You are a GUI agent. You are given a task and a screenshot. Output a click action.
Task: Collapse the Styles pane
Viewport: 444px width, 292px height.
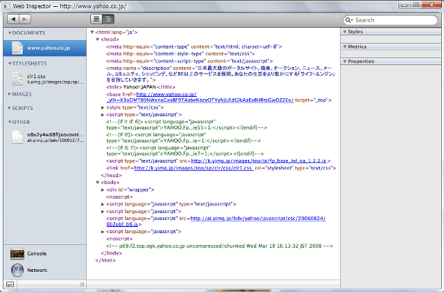[x=345, y=32]
